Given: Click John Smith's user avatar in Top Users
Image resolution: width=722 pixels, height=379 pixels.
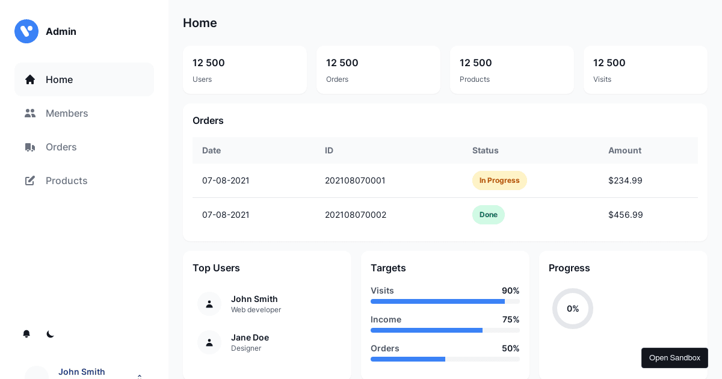Looking at the screenshot, I should (209, 304).
